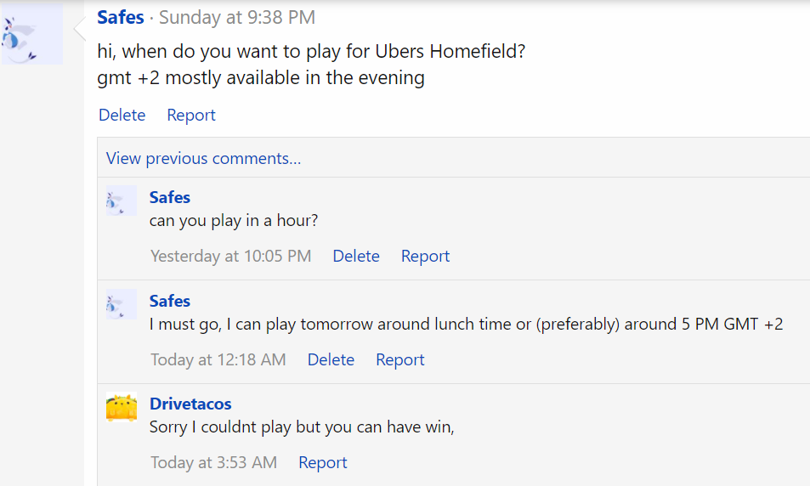Report the "can you play in a hour?" comment
Screen dimensions: 810x486
(x=425, y=256)
